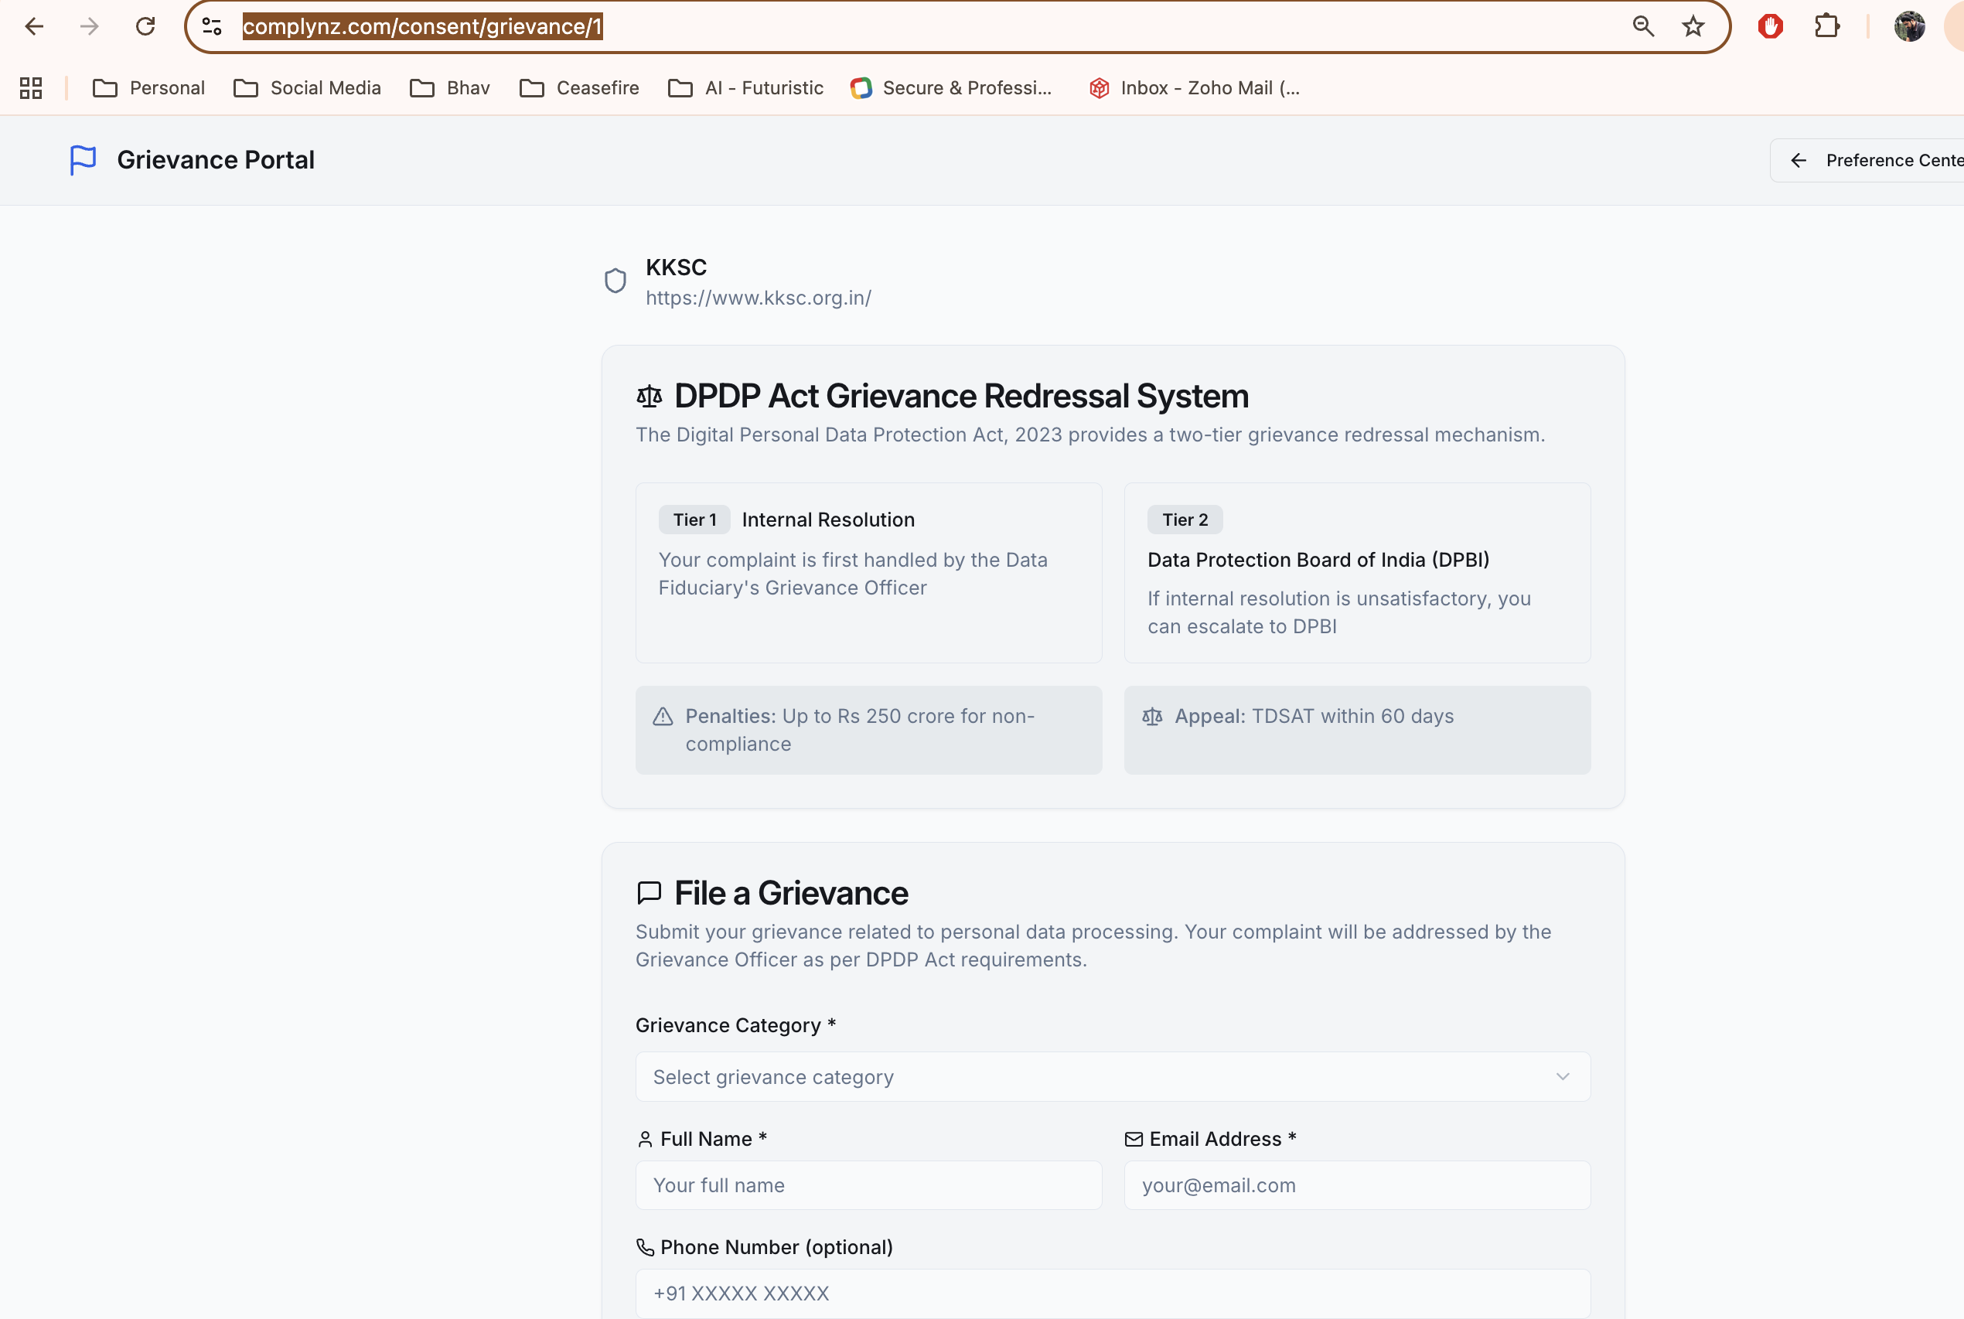Image resolution: width=1964 pixels, height=1319 pixels.
Task: Open the ad blocker extension icon
Action: pos(1769,26)
